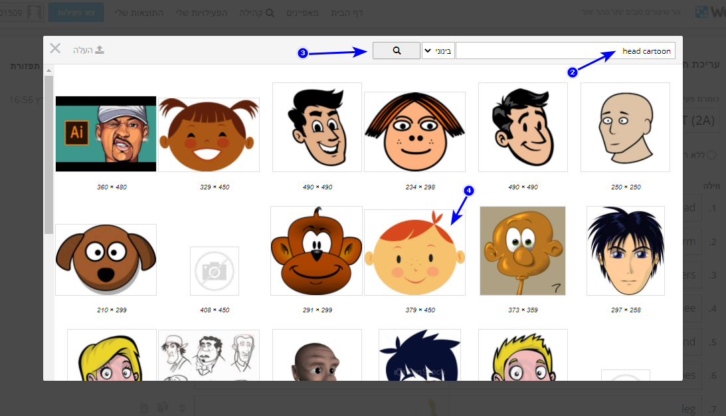Pick the red-haired baby face thumbnail
The height and width of the screenshot is (416, 726).
pos(415,253)
